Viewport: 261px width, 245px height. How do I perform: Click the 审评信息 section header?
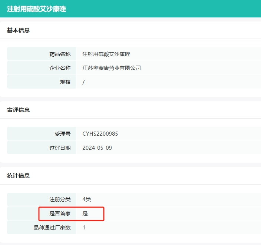(x=19, y=110)
